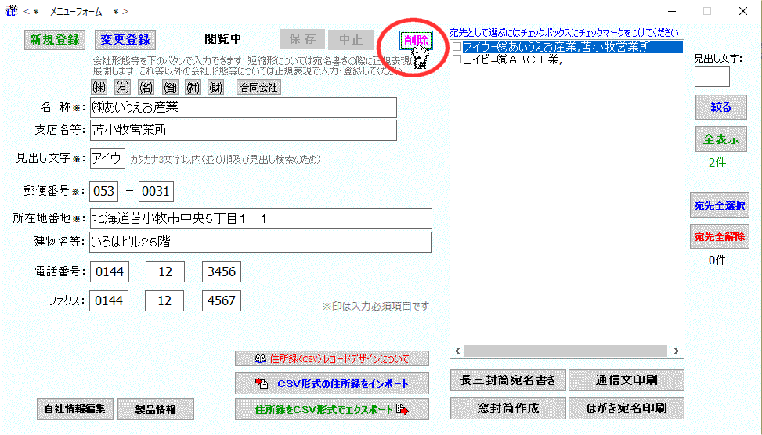Click the 新規登録 button
The height and width of the screenshot is (435, 762).
point(55,40)
